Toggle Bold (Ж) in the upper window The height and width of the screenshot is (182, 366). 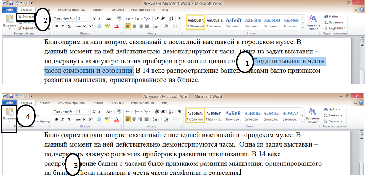[57, 26]
